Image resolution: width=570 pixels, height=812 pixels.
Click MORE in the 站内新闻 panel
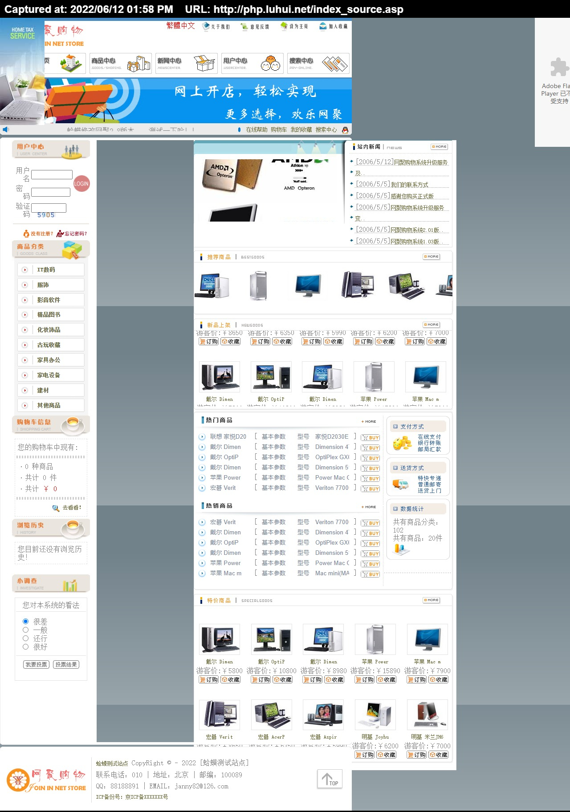[440, 146]
